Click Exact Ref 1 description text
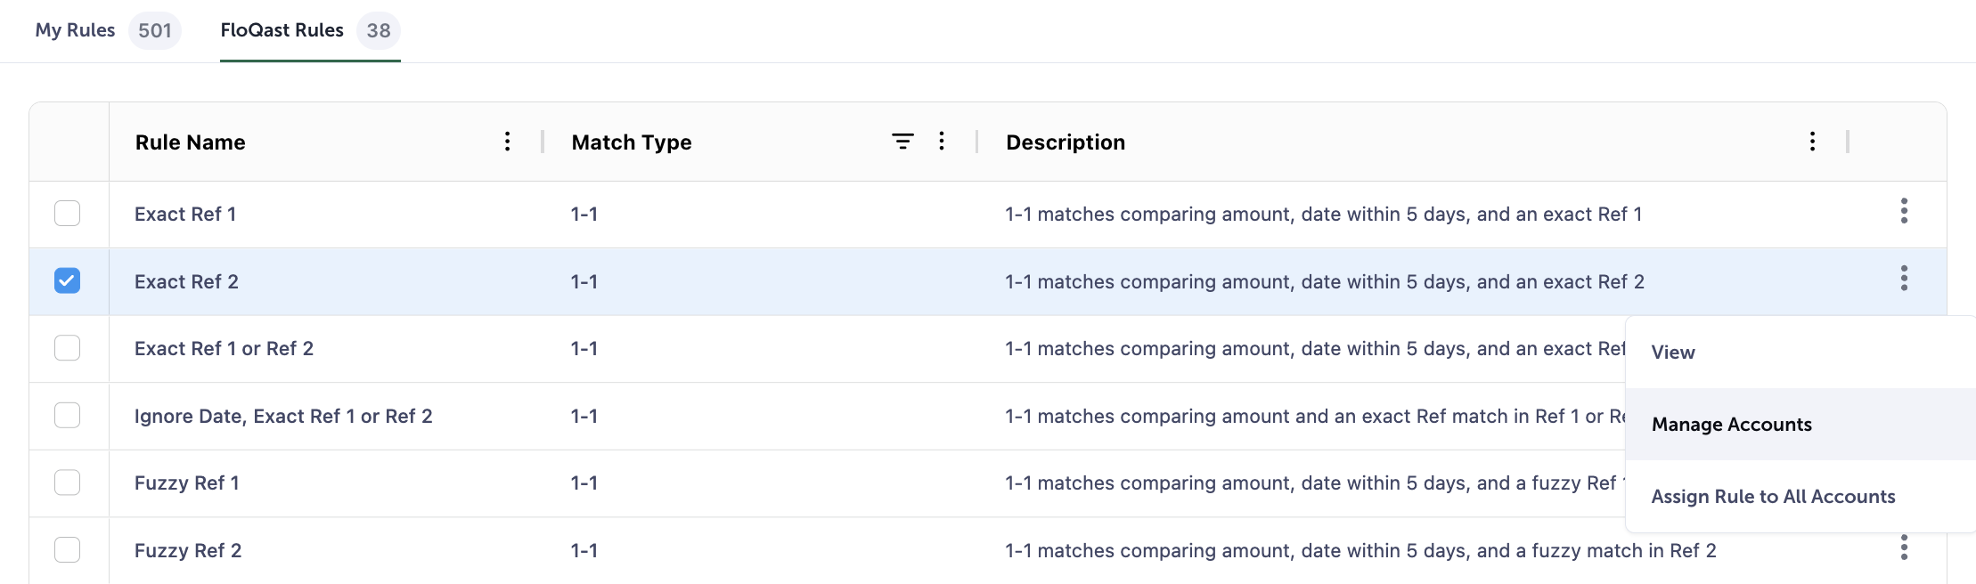Viewport: 1976px width, 584px height. point(1324,214)
